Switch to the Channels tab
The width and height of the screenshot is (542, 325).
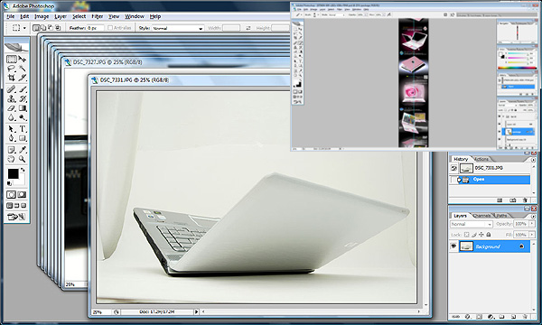481,216
